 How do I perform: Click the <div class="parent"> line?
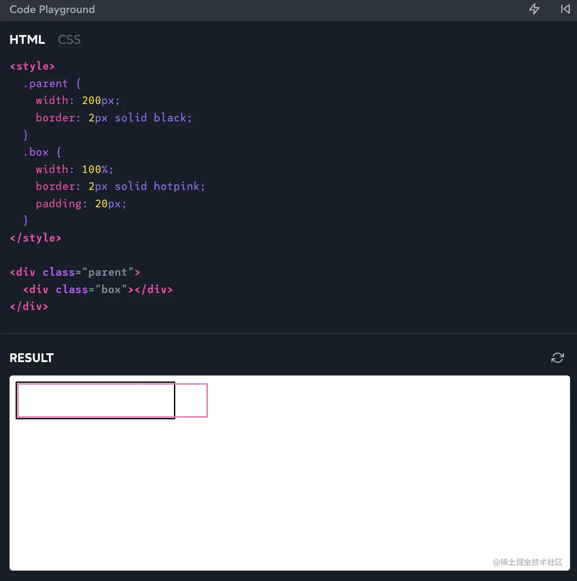pyautogui.click(x=75, y=272)
